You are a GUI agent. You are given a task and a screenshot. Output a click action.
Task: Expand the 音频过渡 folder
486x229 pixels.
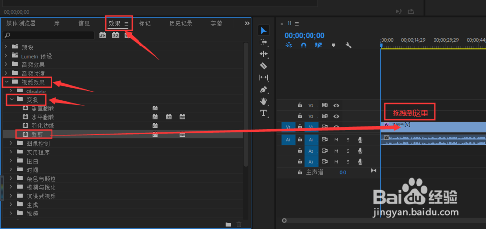(6, 73)
